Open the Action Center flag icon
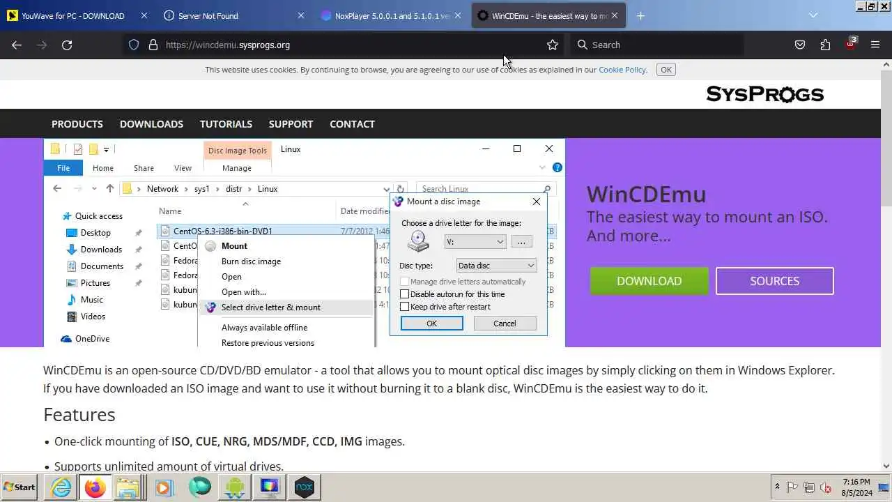Viewport: 892px width, 502px height. click(792, 487)
